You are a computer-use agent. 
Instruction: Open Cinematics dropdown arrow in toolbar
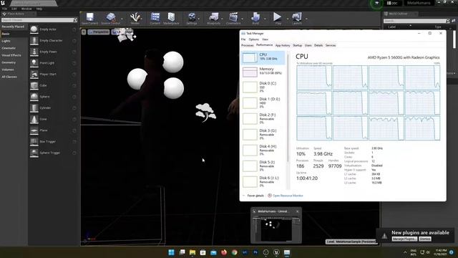(x=242, y=19)
